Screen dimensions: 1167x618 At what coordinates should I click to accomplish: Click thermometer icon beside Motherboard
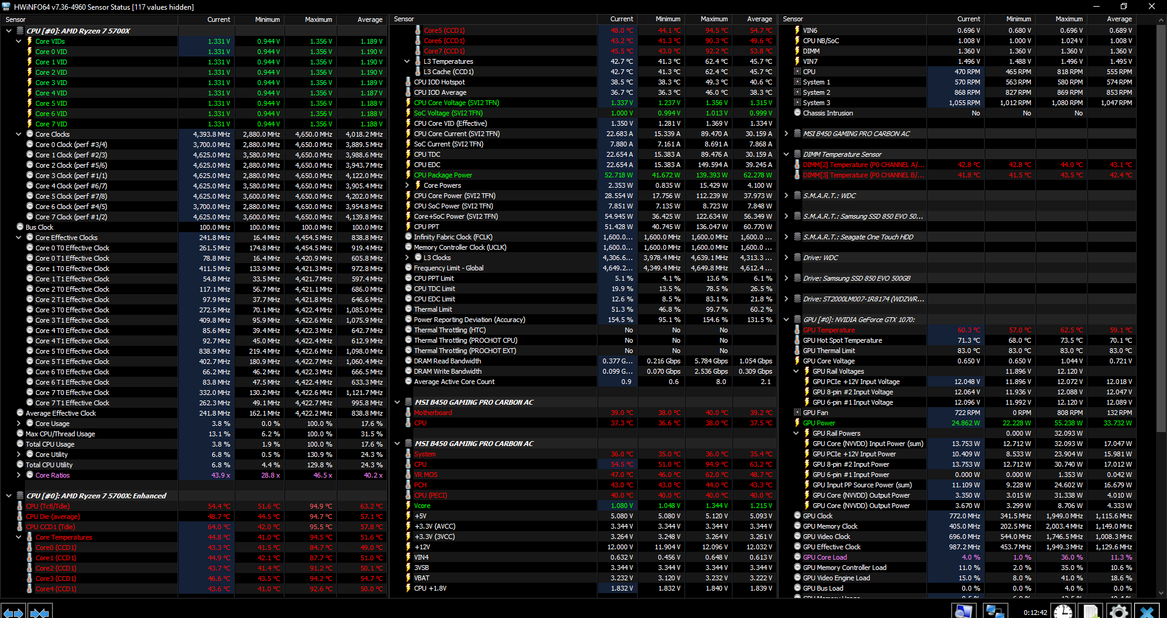(x=408, y=413)
